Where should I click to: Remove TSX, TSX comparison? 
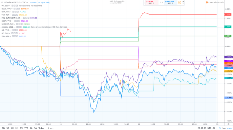17,15
